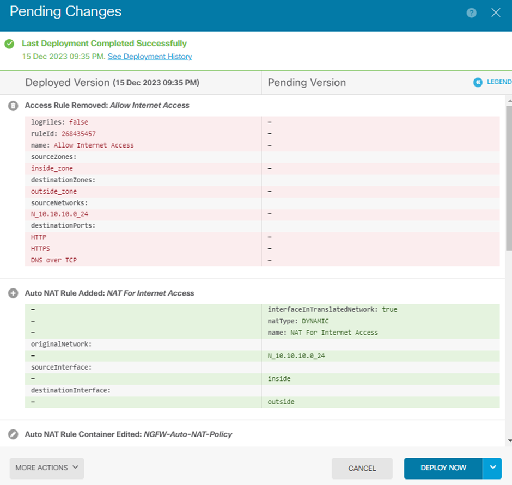The height and width of the screenshot is (485, 512).
Task: Show the LEGEND panel text
Action: click(x=499, y=82)
